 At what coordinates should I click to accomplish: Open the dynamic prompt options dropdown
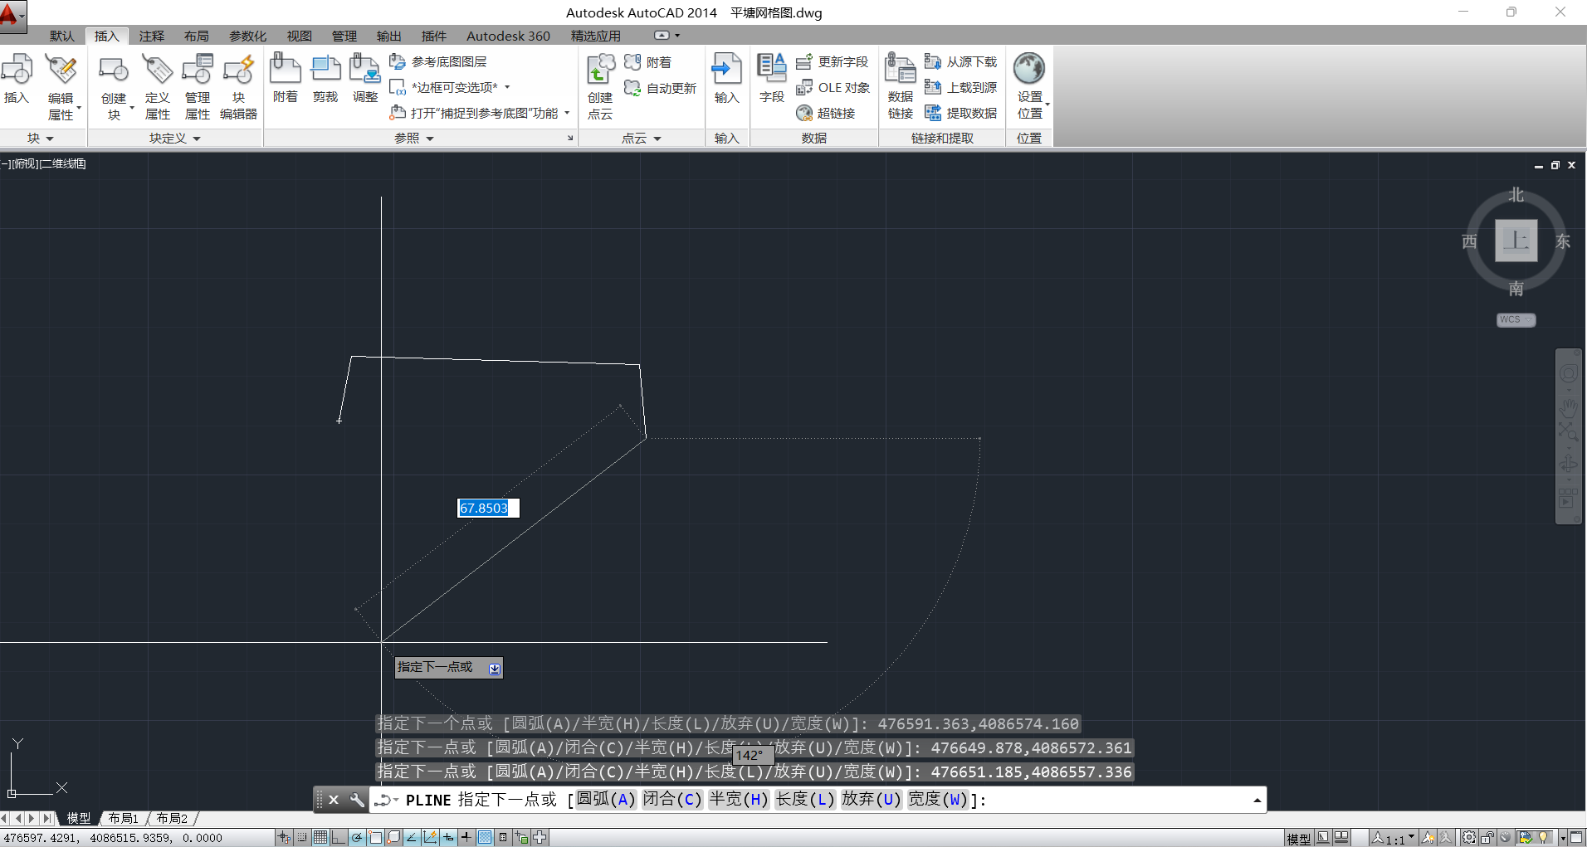tap(495, 669)
